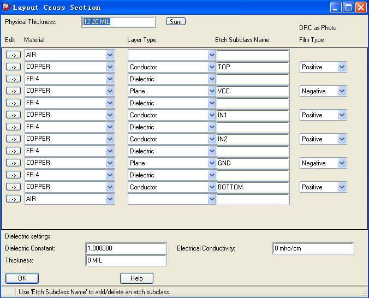
Task: Open Help for the cross section dialog
Action: (136, 278)
